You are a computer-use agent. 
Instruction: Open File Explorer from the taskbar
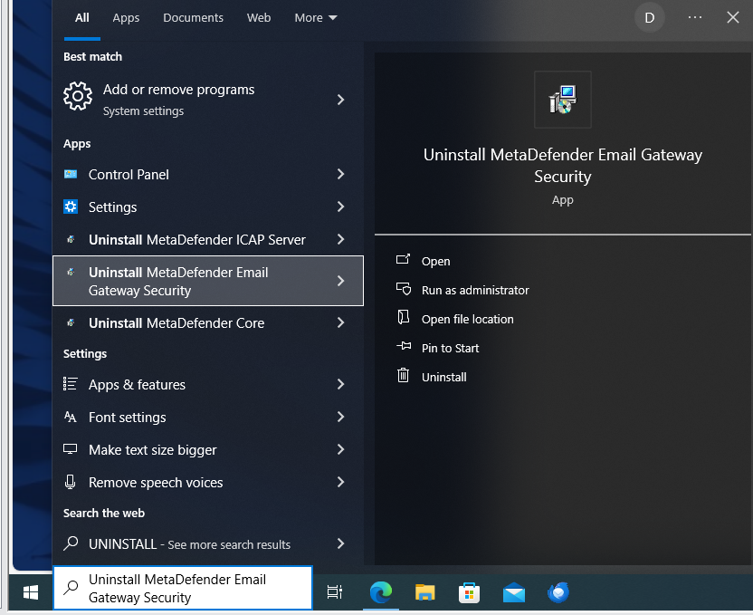425,592
